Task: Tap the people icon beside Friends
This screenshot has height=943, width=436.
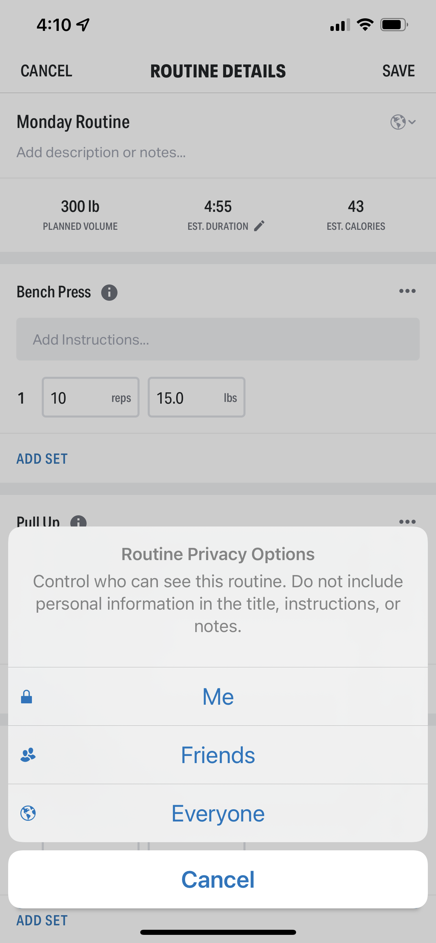Action: point(28,755)
